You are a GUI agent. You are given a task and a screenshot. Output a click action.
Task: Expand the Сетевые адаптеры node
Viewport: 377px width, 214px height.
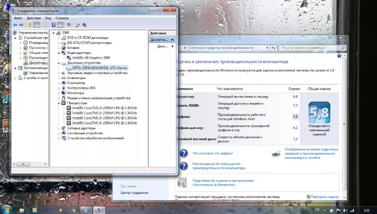pos(58,128)
